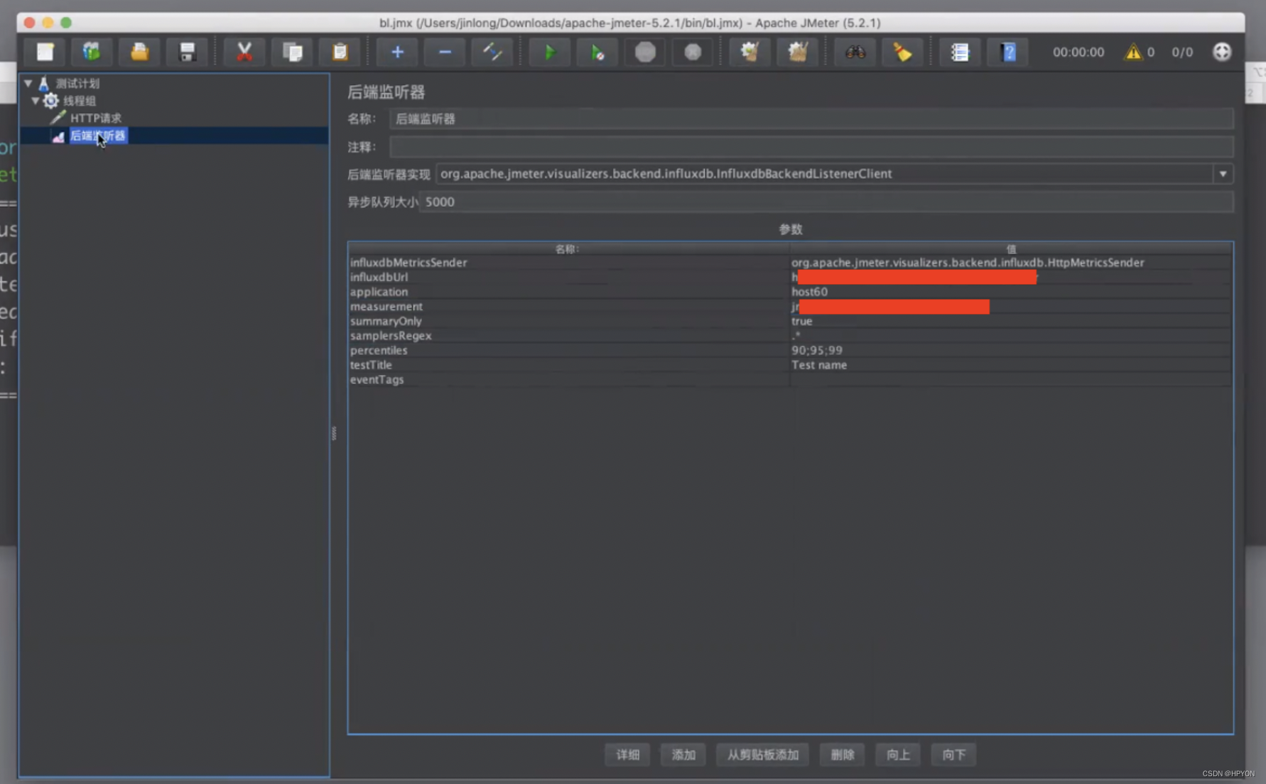This screenshot has height=784, width=1266.
Task: Click Start no pauses icon
Action: pyautogui.click(x=597, y=52)
